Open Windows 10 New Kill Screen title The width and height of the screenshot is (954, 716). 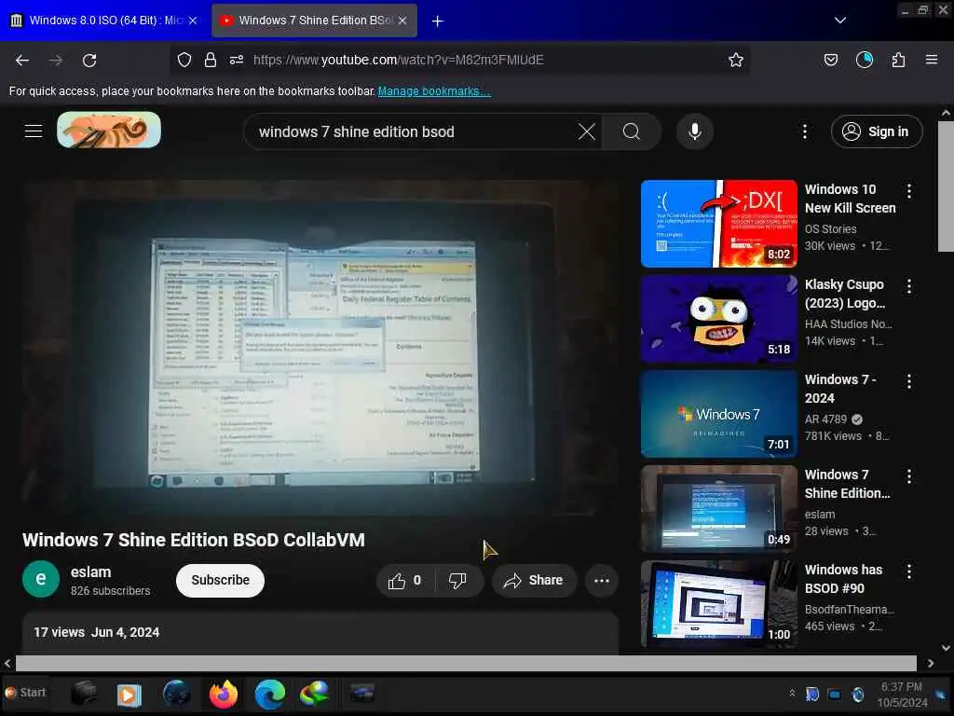click(850, 199)
